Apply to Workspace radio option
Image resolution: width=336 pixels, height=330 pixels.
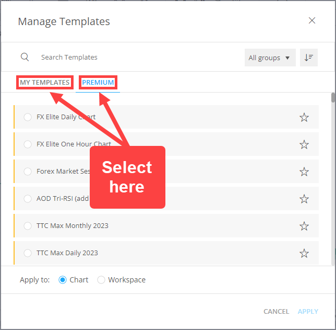coord(101,280)
